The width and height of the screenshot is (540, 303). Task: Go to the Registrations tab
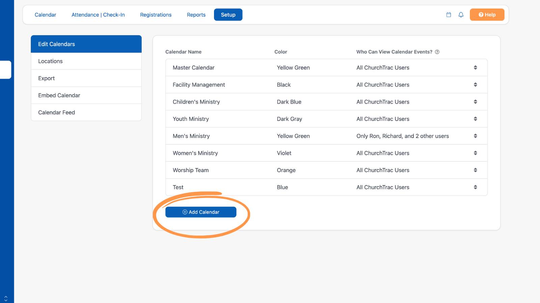click(x=156, y=15)
